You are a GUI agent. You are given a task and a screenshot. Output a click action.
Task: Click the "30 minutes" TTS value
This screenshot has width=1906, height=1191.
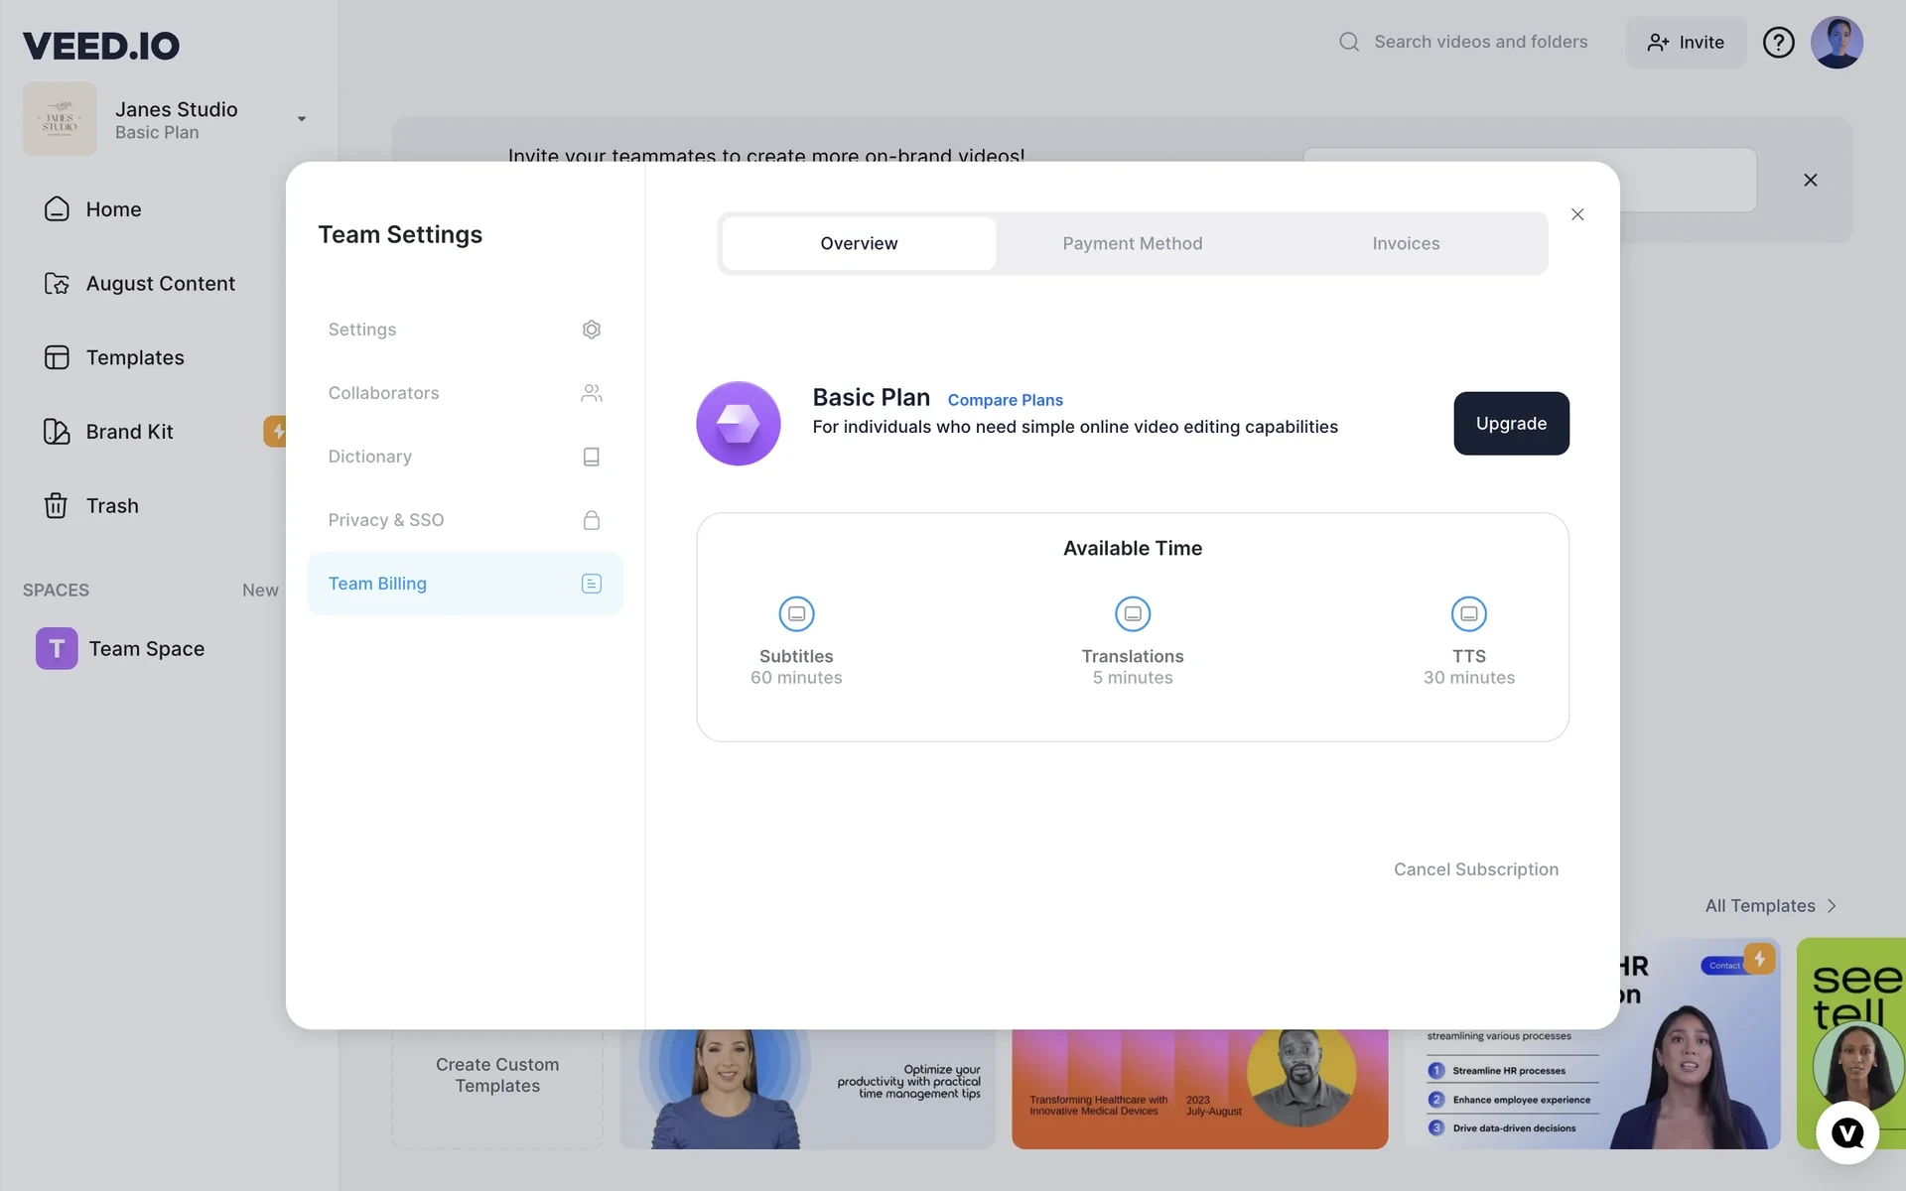click(1469, 678)
